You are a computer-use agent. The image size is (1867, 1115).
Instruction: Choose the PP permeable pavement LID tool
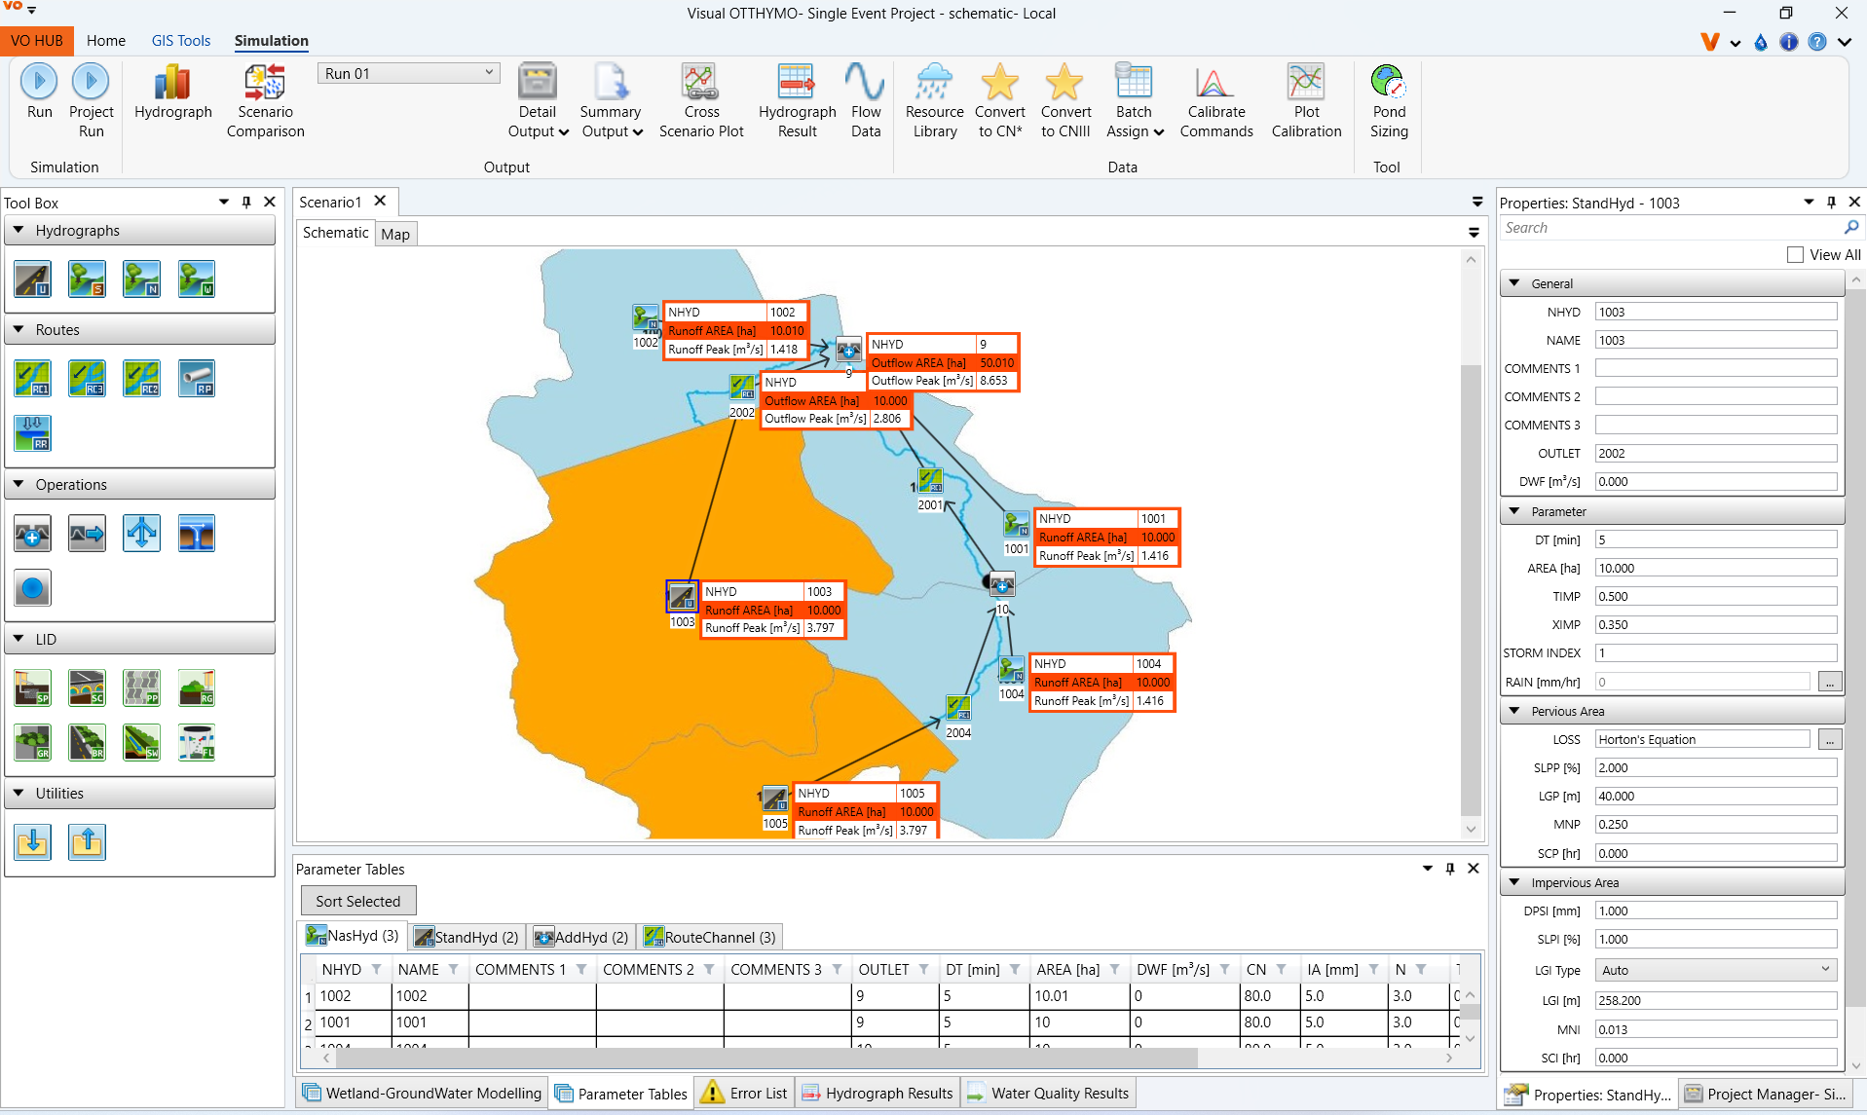coord(141,688)
